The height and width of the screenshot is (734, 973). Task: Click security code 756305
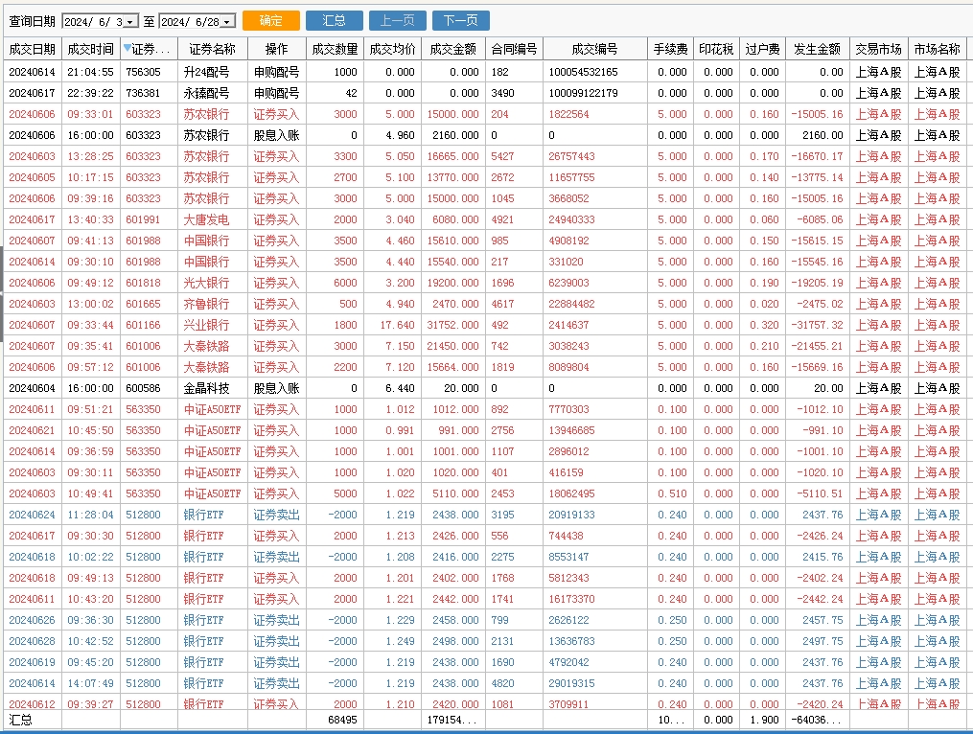point(143,72)
